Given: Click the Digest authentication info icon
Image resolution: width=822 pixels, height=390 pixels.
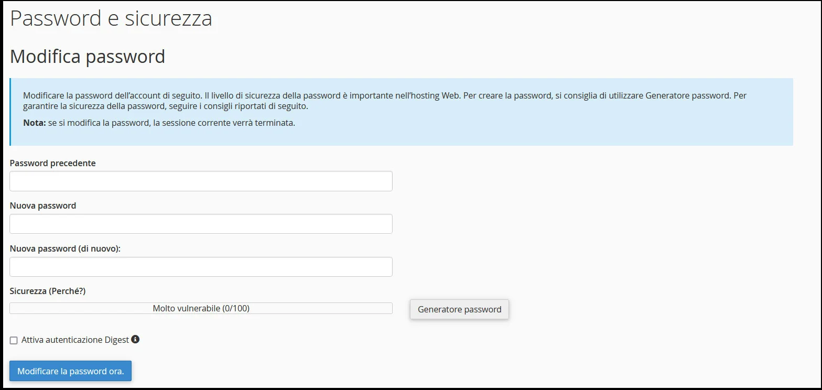Looking at the screenshot, I should [136, 340].
